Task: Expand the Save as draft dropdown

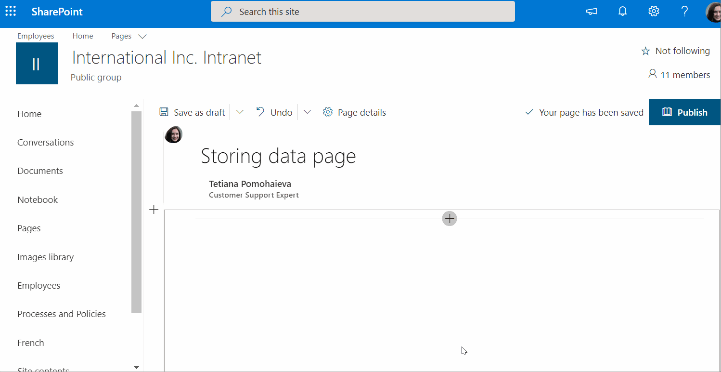Action: click(x=239, y=112)
